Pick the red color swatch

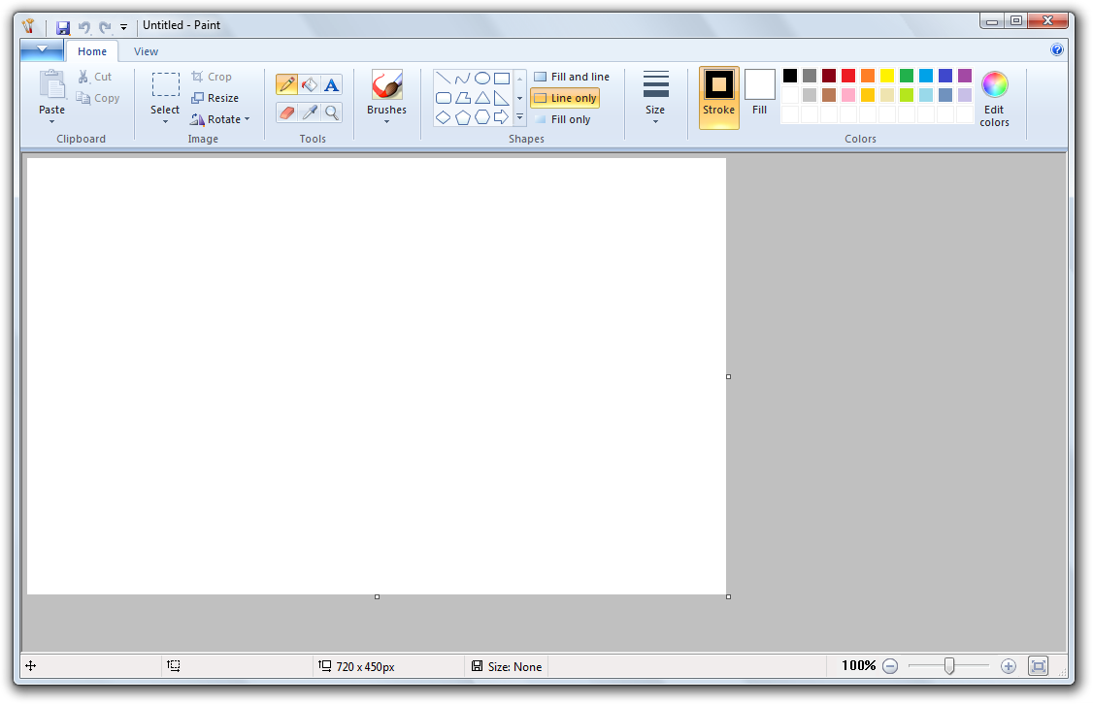[848, 76]
